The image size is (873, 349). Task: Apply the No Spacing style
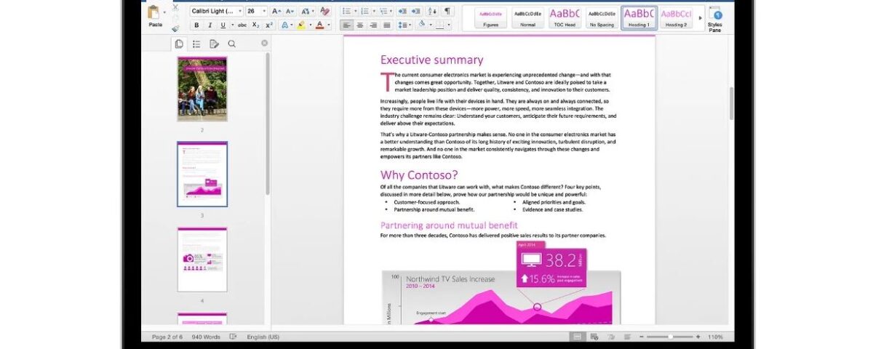click(x=602, y=17)
